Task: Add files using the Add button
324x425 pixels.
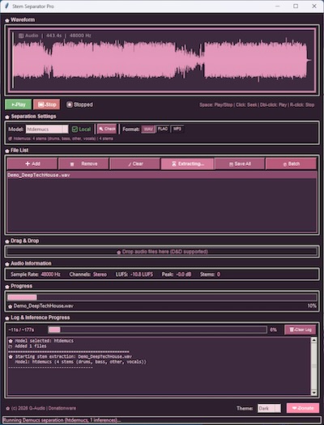Action: pyautogui.click(x=32, y=164)
